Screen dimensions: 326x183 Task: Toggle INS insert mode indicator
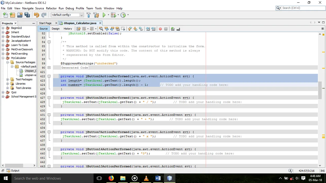(x=322, y=171)
